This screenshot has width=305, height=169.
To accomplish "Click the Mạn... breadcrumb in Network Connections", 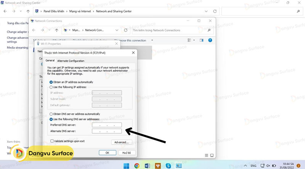I will click(76, 30).
